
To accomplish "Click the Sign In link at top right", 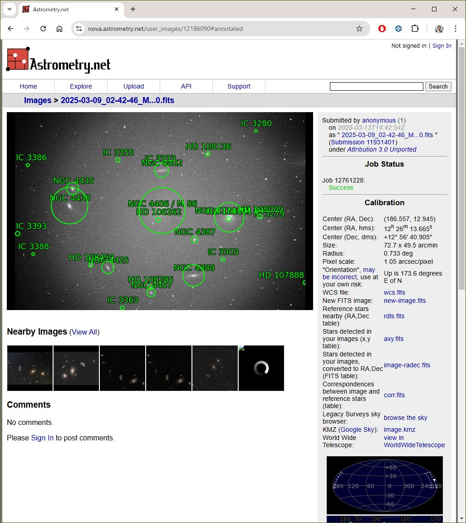I will coord(441,45).
